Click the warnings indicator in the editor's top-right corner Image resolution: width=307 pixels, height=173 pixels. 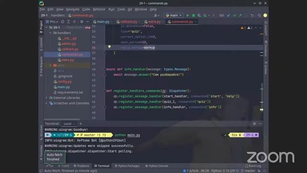click(x=247, y=28)
